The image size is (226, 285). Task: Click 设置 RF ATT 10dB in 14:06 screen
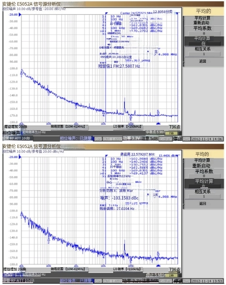point(16,138)
